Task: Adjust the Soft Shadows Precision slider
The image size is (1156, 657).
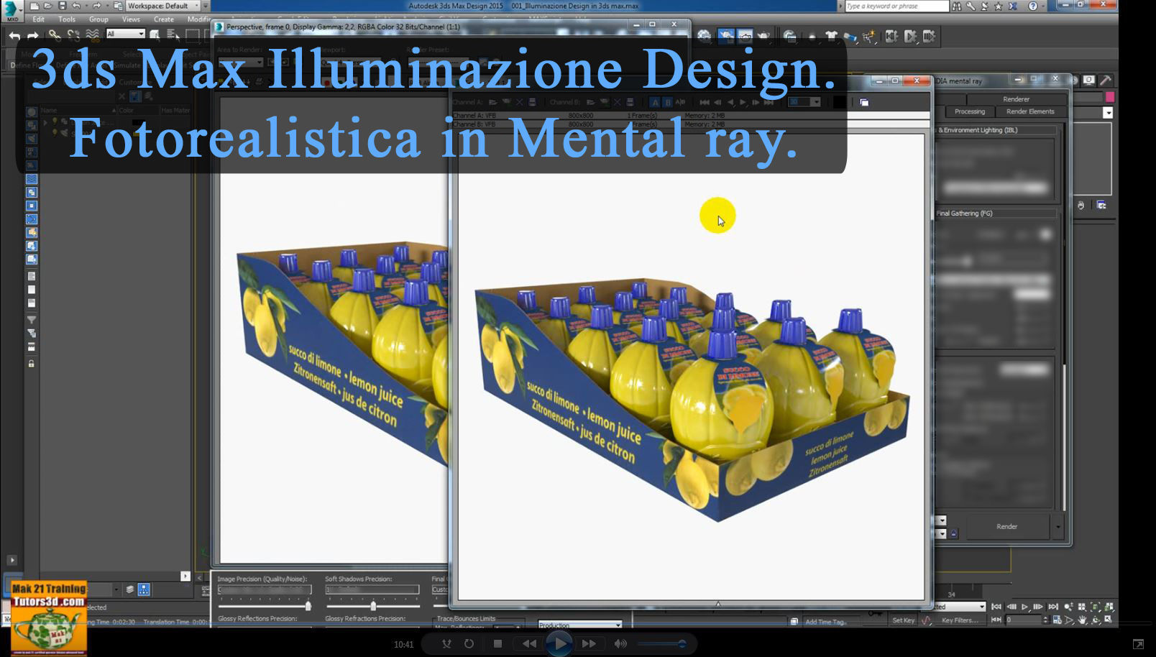Action: (x=372, y=606)
